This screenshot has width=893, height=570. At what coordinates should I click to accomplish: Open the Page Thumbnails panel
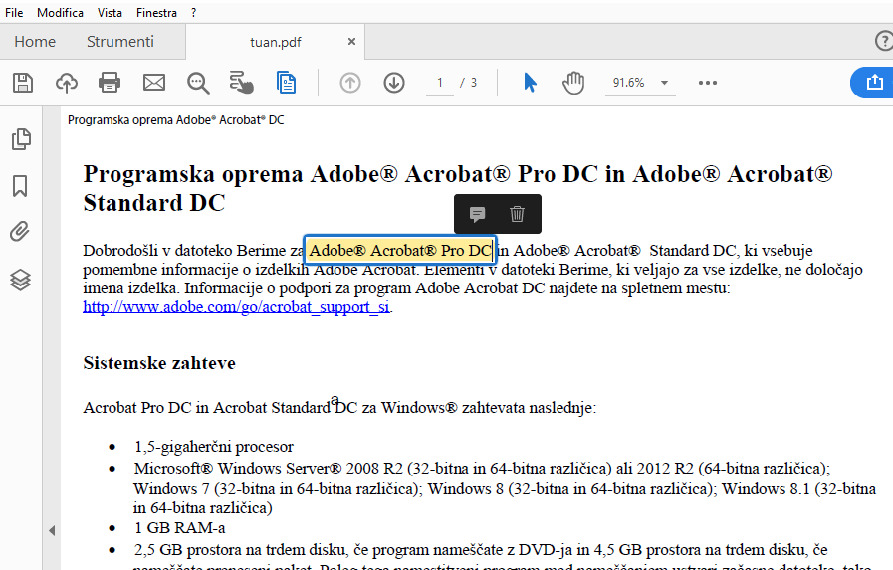tap(21, 139)
